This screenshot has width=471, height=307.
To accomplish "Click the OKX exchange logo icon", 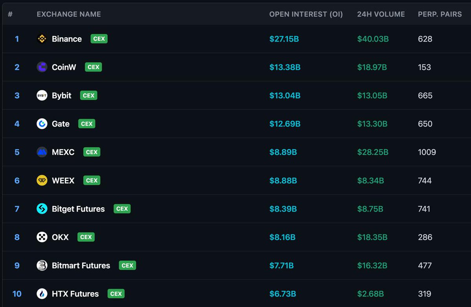I will pos(42,237).
